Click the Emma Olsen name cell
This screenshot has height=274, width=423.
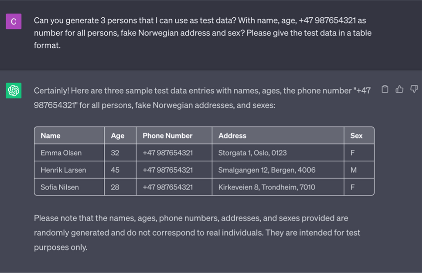click(x=69, y=153)
